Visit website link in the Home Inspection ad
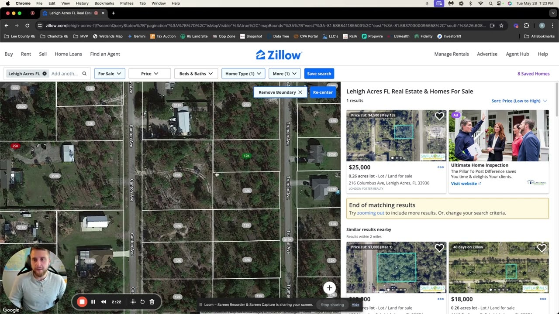The image size is (559, 314). [466, 184]
